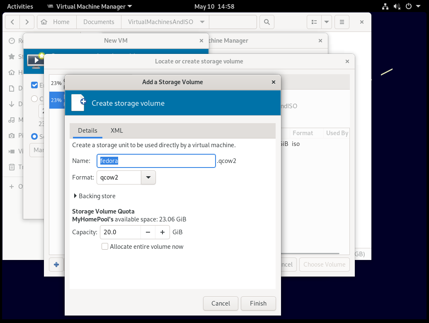
Task: Switch to the XML tab
Action: 116,131
